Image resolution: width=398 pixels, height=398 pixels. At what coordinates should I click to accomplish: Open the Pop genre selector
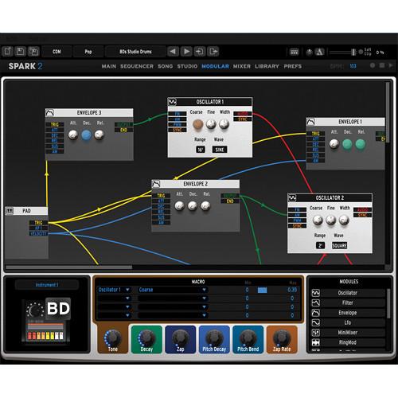(88, 52)
